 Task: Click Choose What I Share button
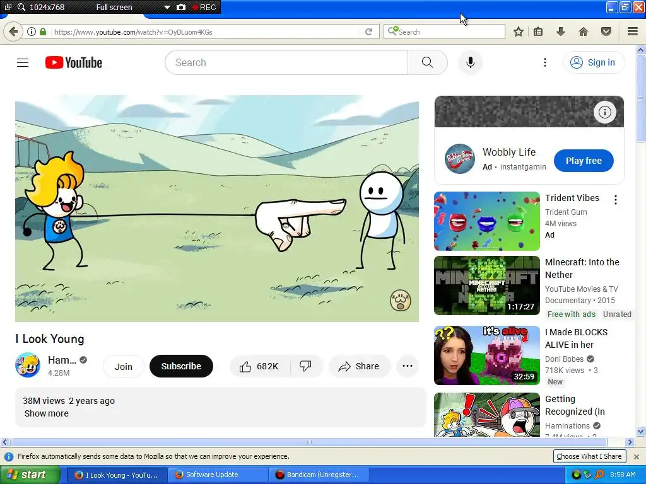pos(589,456)
